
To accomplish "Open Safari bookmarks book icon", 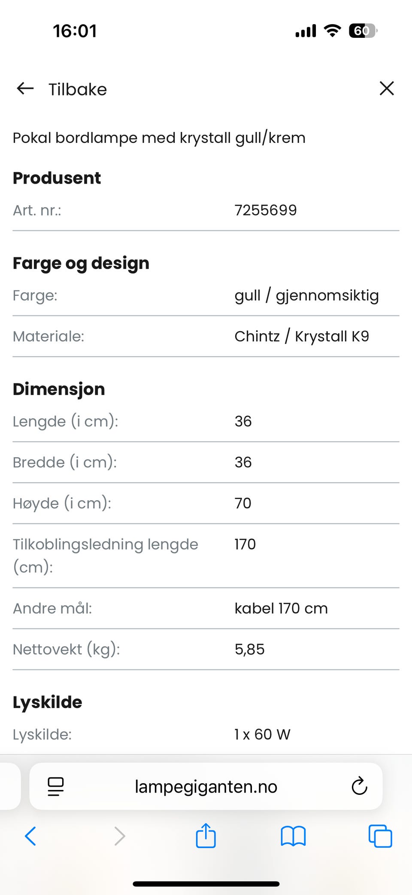I will [x=293, y=836].
